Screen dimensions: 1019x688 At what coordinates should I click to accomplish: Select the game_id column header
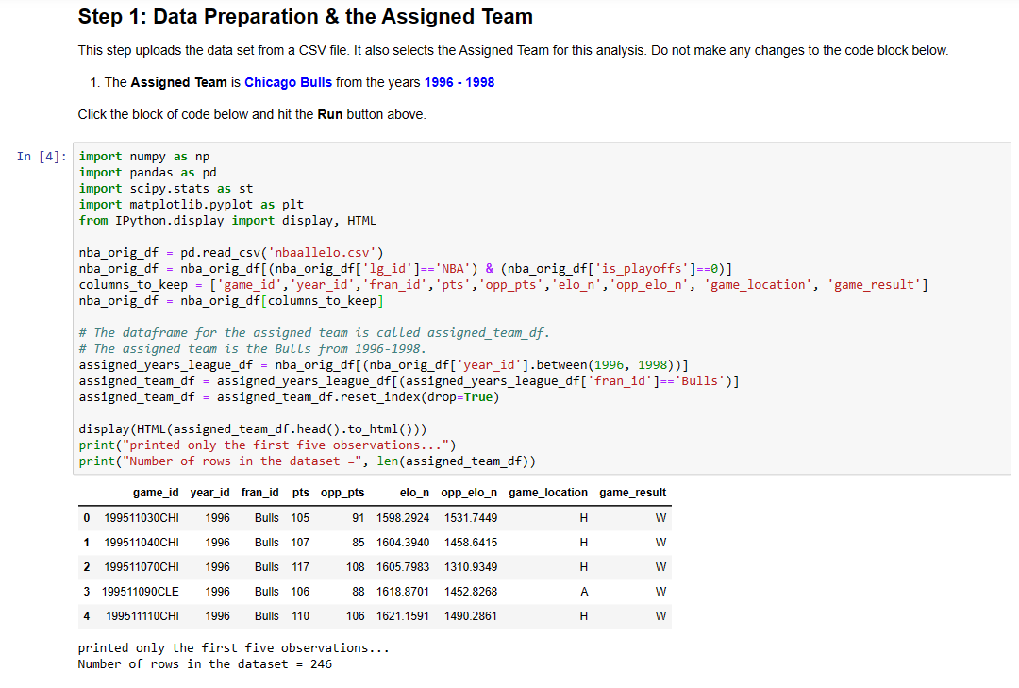click(155, 492)
